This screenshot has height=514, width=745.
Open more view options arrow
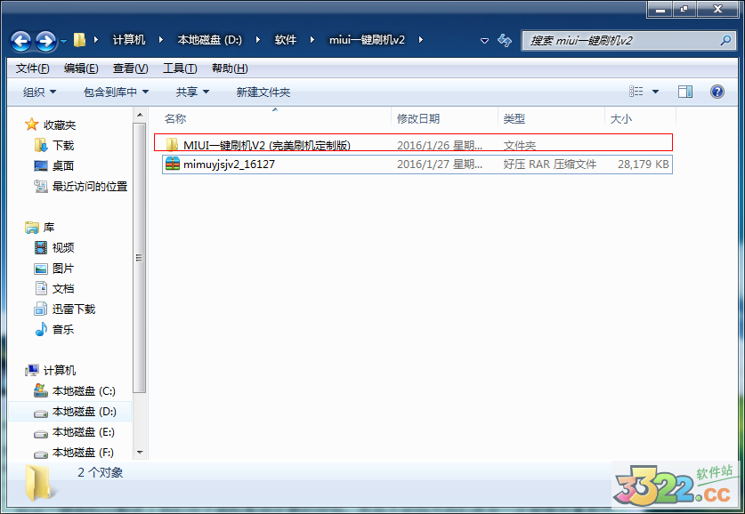point(655,92)
